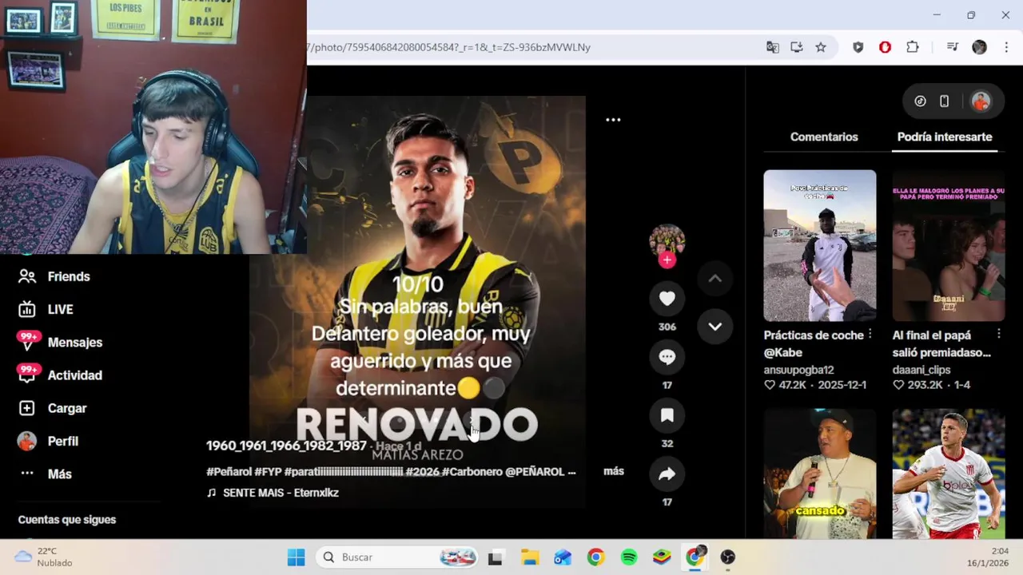This screenshot has width=1023, height=575.
Task: Open the Chrome extensions puzzle icon
Action: 913,47
